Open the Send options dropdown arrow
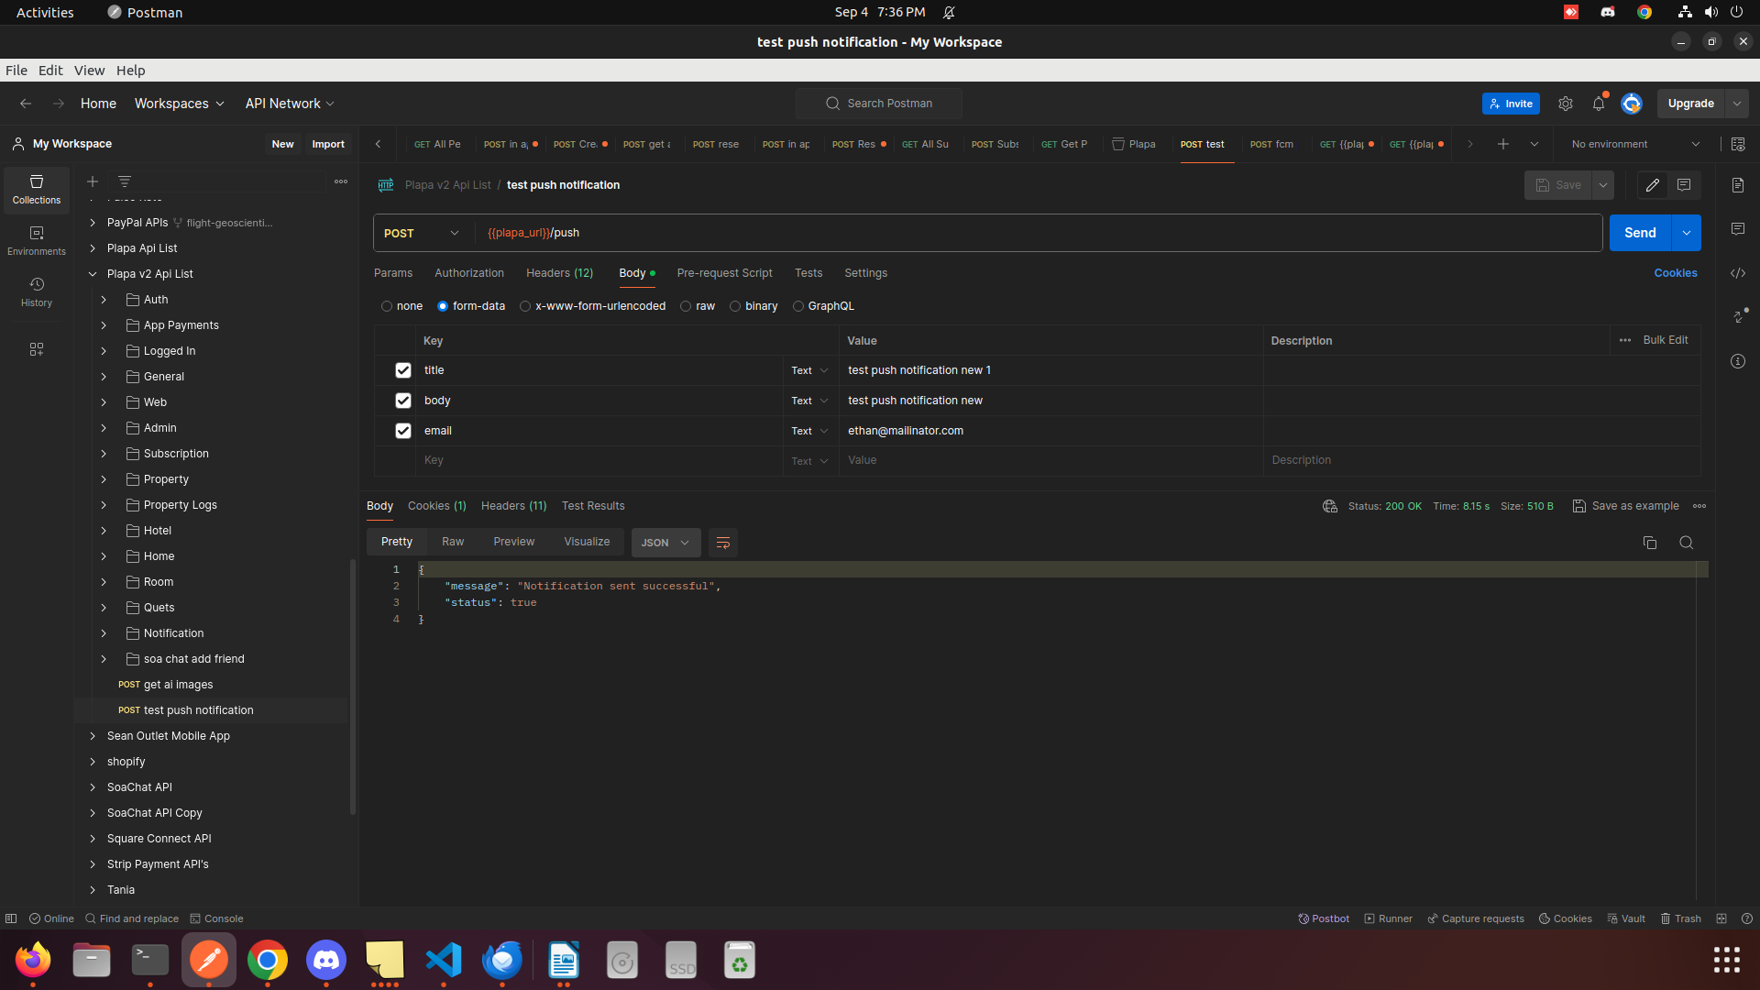This screenshot has height=990, width=1760. 1687,233
